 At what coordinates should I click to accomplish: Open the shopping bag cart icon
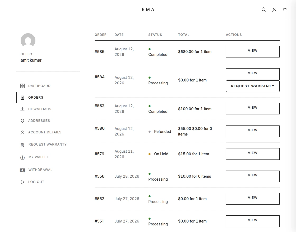pos(285,9)
